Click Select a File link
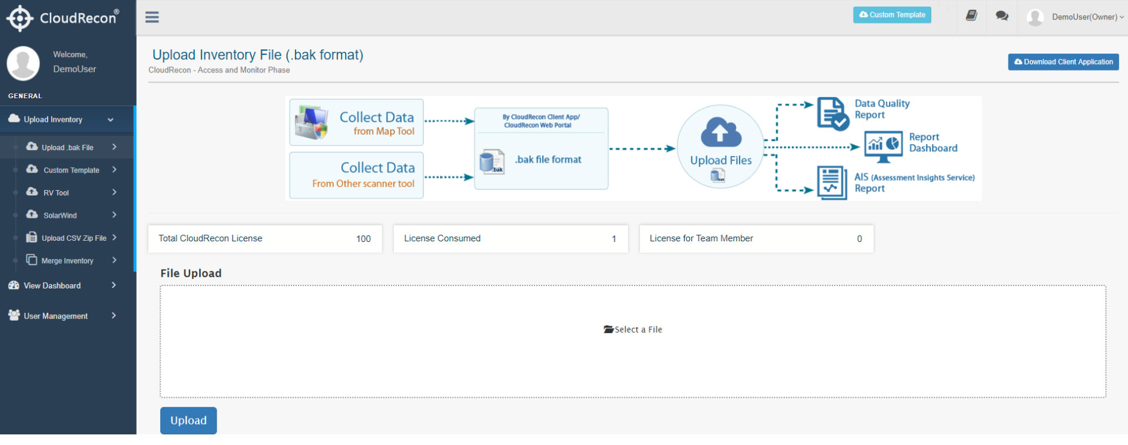 [633, 330]
